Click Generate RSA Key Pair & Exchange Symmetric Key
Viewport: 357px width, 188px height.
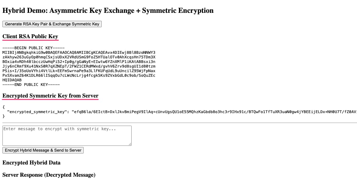[x=52, y=24]
